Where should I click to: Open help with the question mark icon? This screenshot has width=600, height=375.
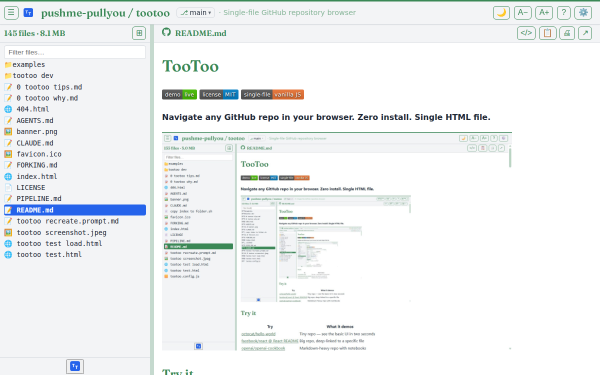coord(563,12)
